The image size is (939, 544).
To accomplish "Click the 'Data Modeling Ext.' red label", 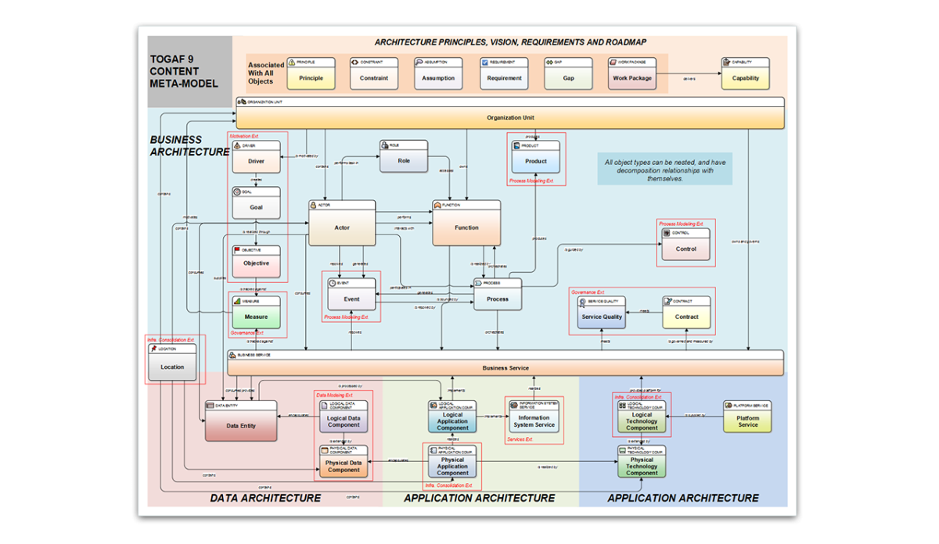I will click(x=333, y=395).
